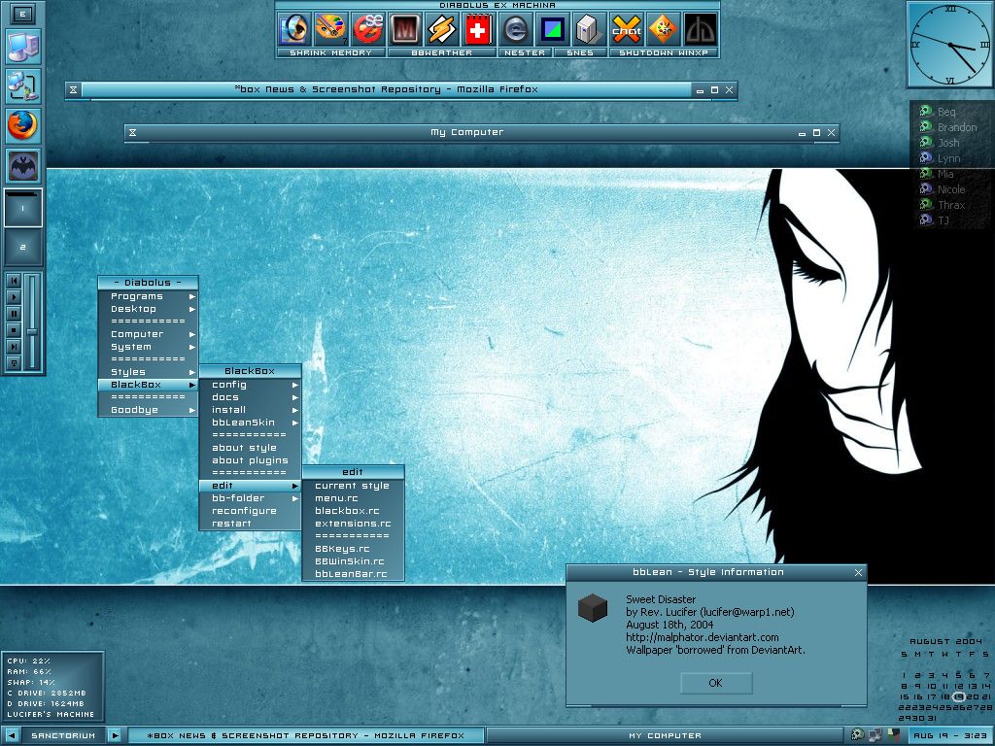Viewport: 995px width, 746px height.
Task: Click the skull icon beside Lynn
Action: [926, 158]
